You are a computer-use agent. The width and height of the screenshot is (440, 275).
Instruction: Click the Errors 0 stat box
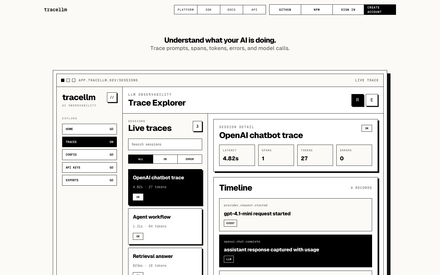(354, 155)
